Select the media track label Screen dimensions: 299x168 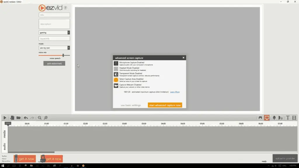click(x=5, y=134)
